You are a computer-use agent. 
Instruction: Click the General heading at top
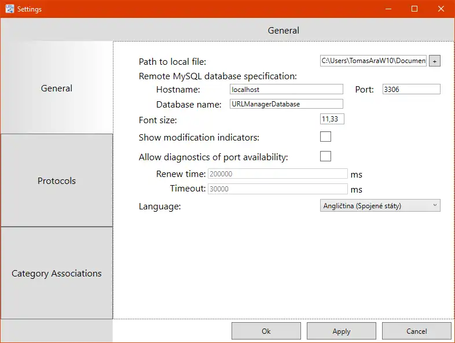click(283, 30)
